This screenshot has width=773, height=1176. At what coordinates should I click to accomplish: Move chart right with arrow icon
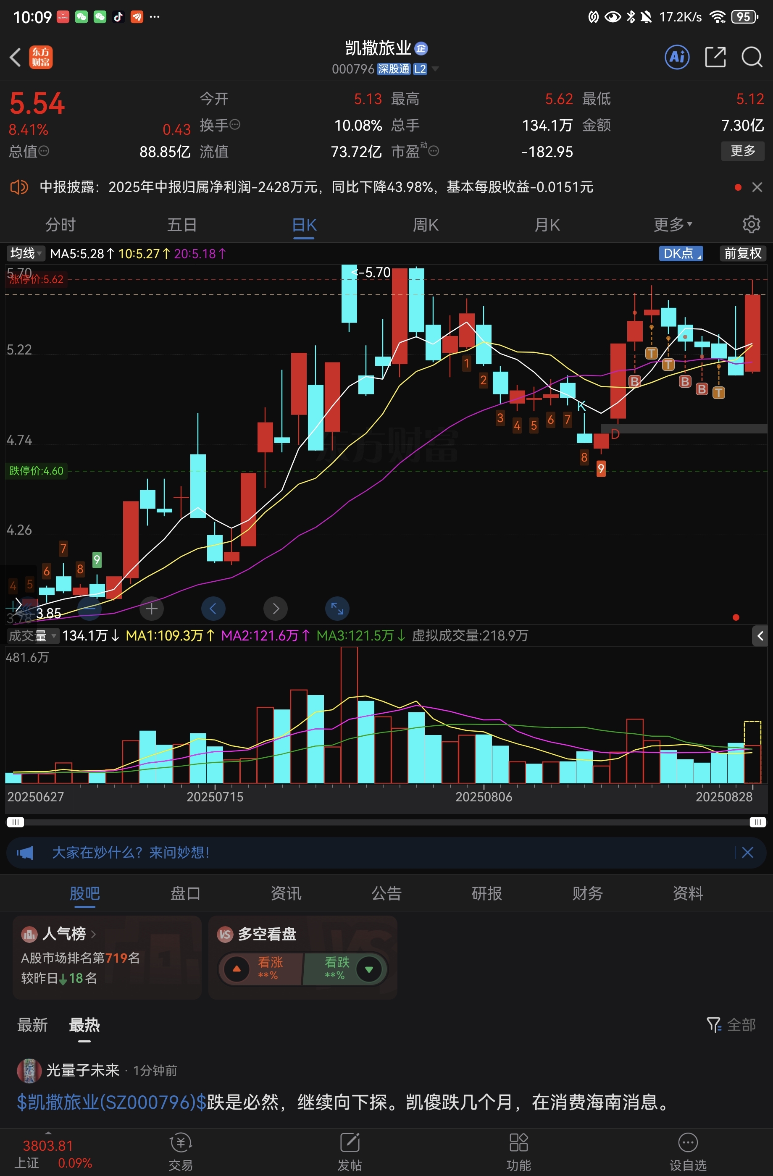pyautogui.click(x=276, y=609)
